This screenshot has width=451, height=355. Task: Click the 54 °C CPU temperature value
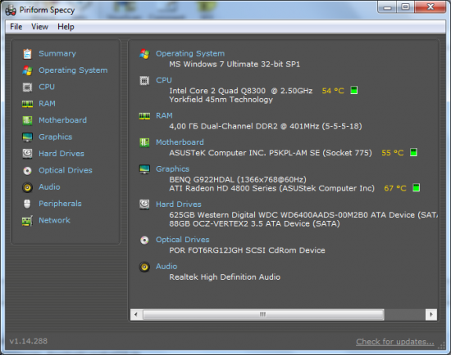click(333, 91)
